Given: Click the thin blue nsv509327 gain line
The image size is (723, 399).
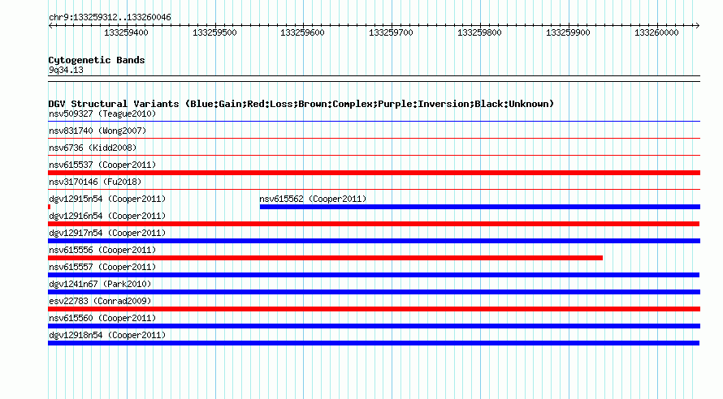Looking at the screenshot, I should 374,122.
